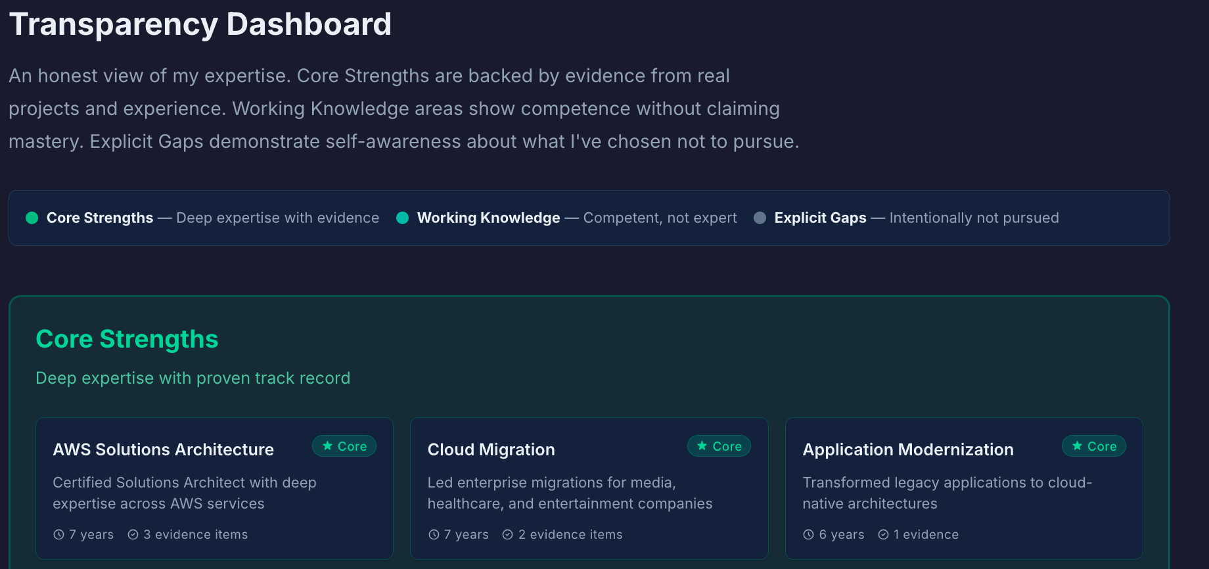The width and height of the screenshot is (1209, 569).
Task: Open the Application Modernization card title
Action: tap(907, 449)
